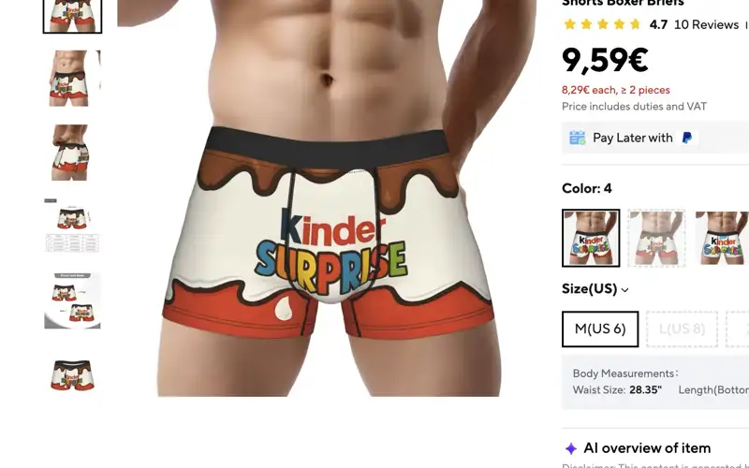The height and width of the screenshot is (468, 749).
Task: Open the AI overview of item section
Action: [x=647, y=448]
